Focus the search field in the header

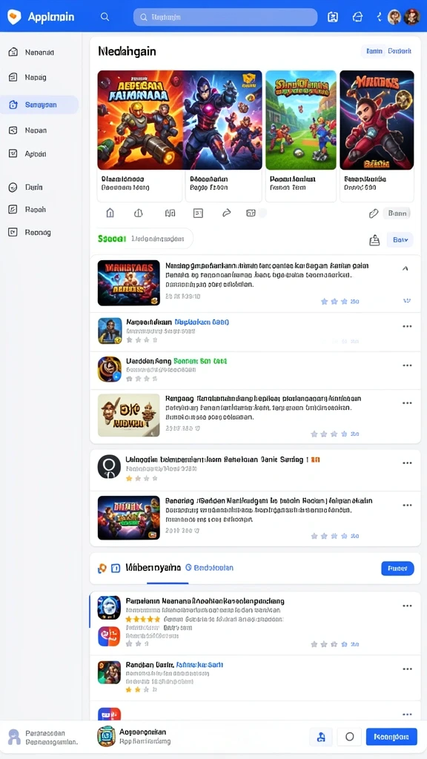[x=225, y=17]
